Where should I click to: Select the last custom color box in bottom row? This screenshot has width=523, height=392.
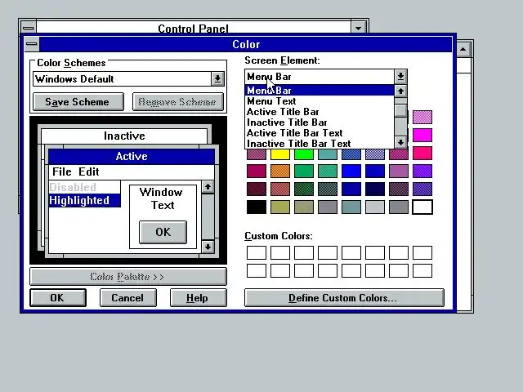click(422, 270)
